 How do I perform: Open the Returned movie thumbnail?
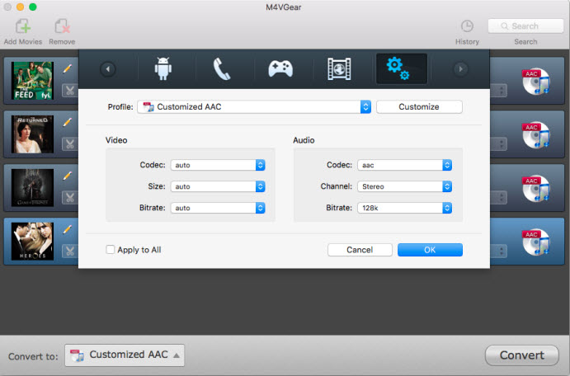click(32, 134)
